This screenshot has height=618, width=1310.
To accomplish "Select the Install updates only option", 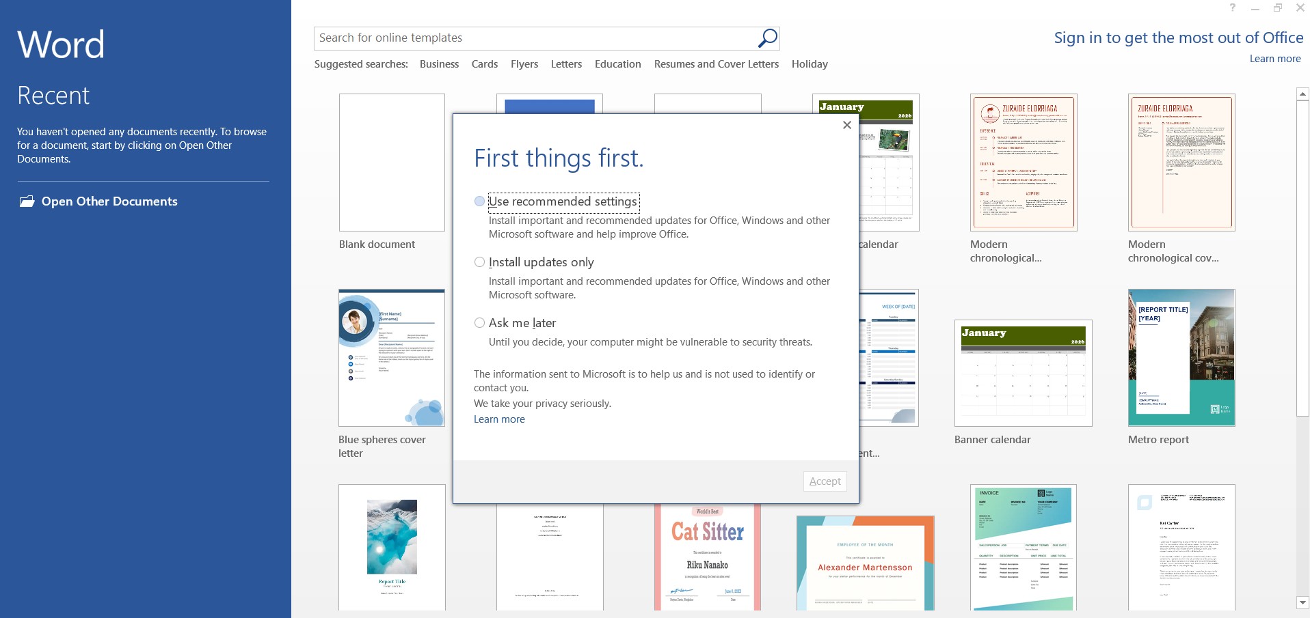I will coord(479,262).
